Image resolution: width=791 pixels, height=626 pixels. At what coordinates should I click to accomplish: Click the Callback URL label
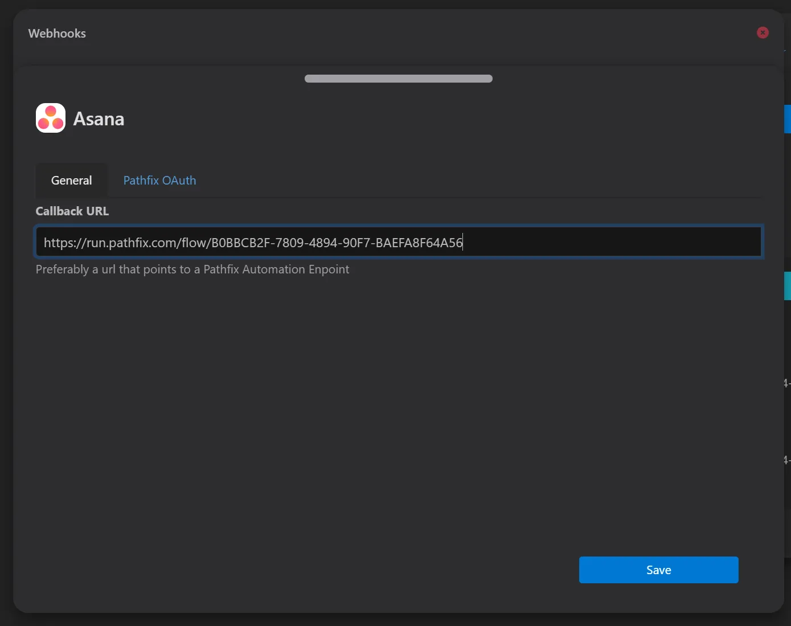72,211
